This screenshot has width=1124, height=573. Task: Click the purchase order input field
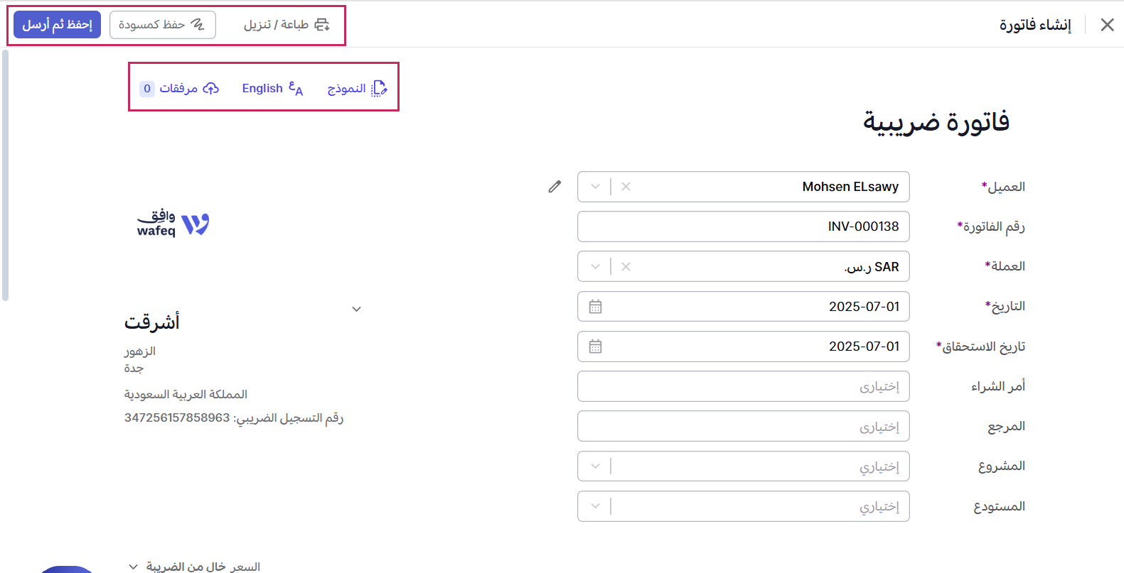(x=743, y=386)
